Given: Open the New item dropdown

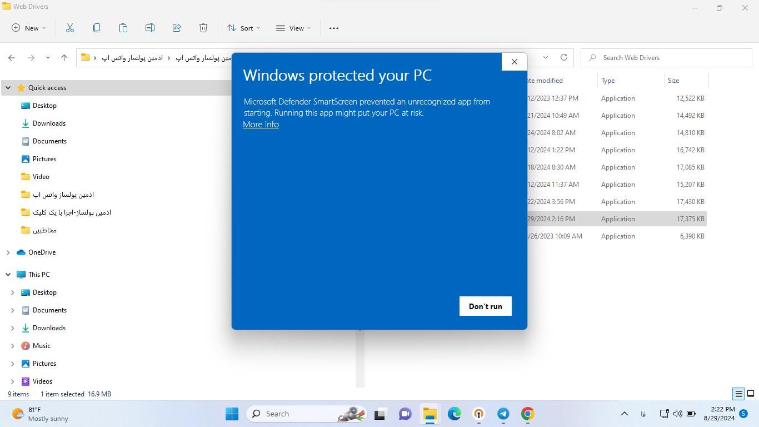Looking at the screenshot, I should pyautogui.click(x=29, y=28).
